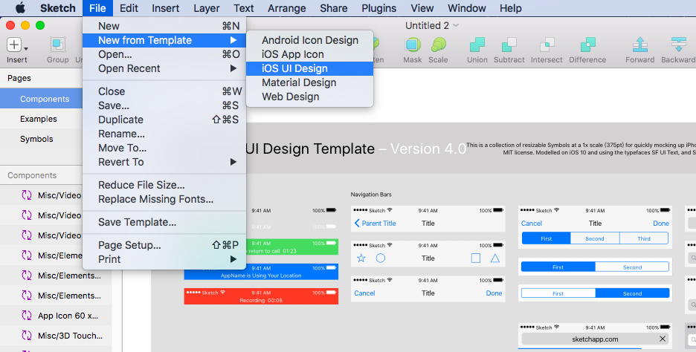Open the Insert button dropdown arrow
The image size is (696, 352).
pos(26,49)
